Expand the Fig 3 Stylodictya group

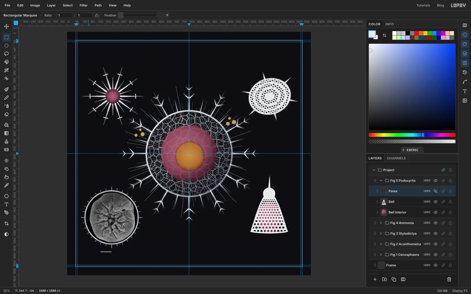(x=381, y=233)
